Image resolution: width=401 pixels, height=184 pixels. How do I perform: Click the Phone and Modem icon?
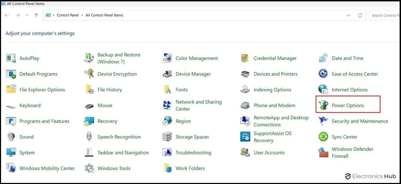(245, 105)
